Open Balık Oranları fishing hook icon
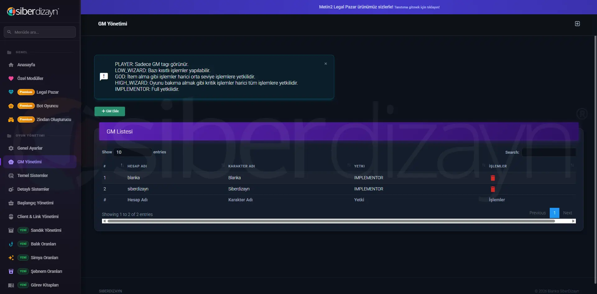 click(x=11, y=244)
